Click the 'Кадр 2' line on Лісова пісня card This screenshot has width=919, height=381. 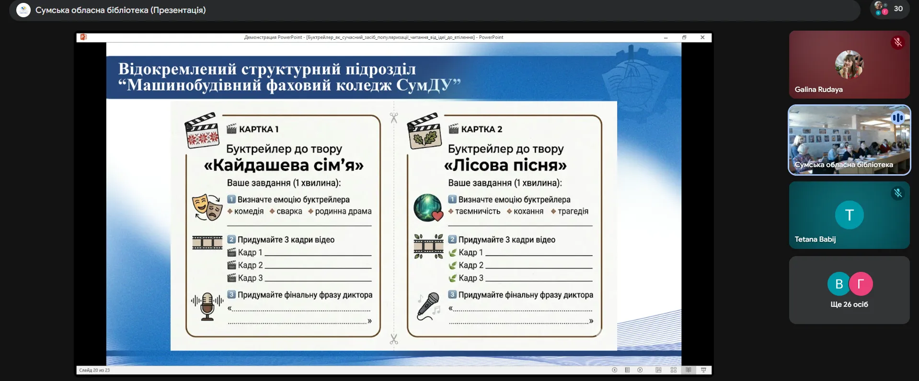520,265
